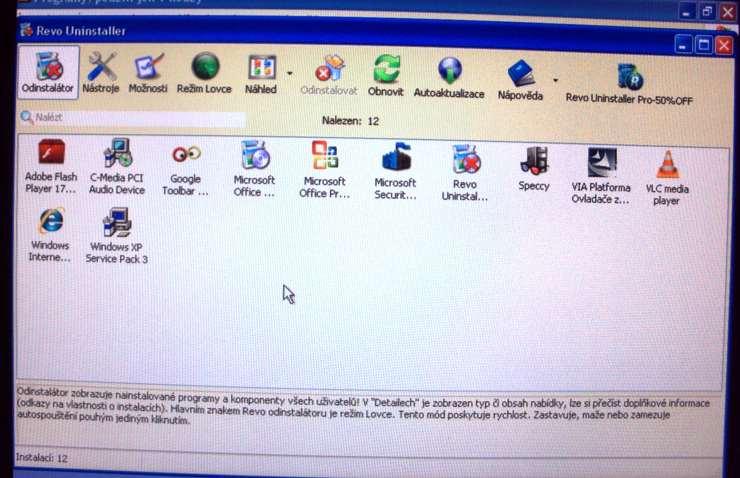Select the Microsoft Office Pr... program
This screenshot has height=478, width=740.
pyautogui.click(x=325, y=170)
